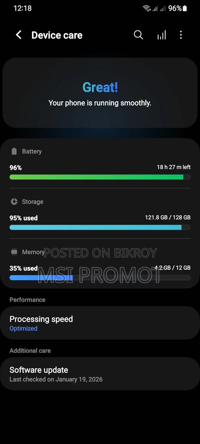Screen dimensions: 200x444
Task: Tap the Great! status card
Action: (100, 93)
